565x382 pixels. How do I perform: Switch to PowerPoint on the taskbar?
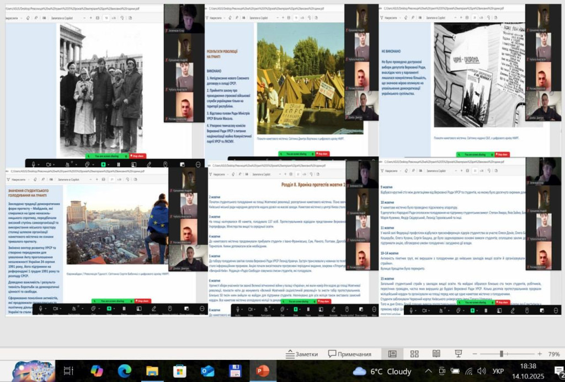(x=263, y=371)
